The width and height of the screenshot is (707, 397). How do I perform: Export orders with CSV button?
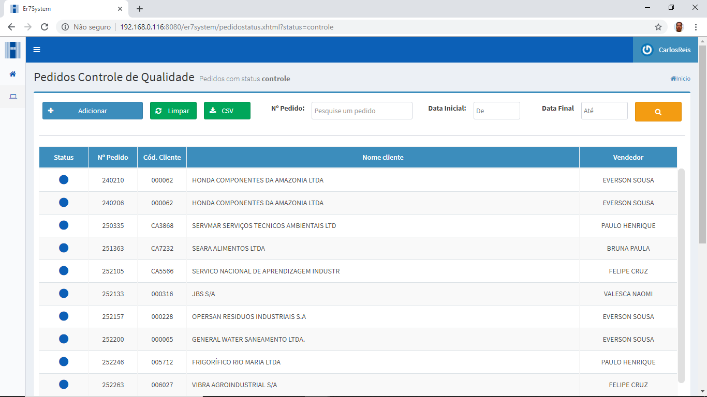tap(227, 111)
